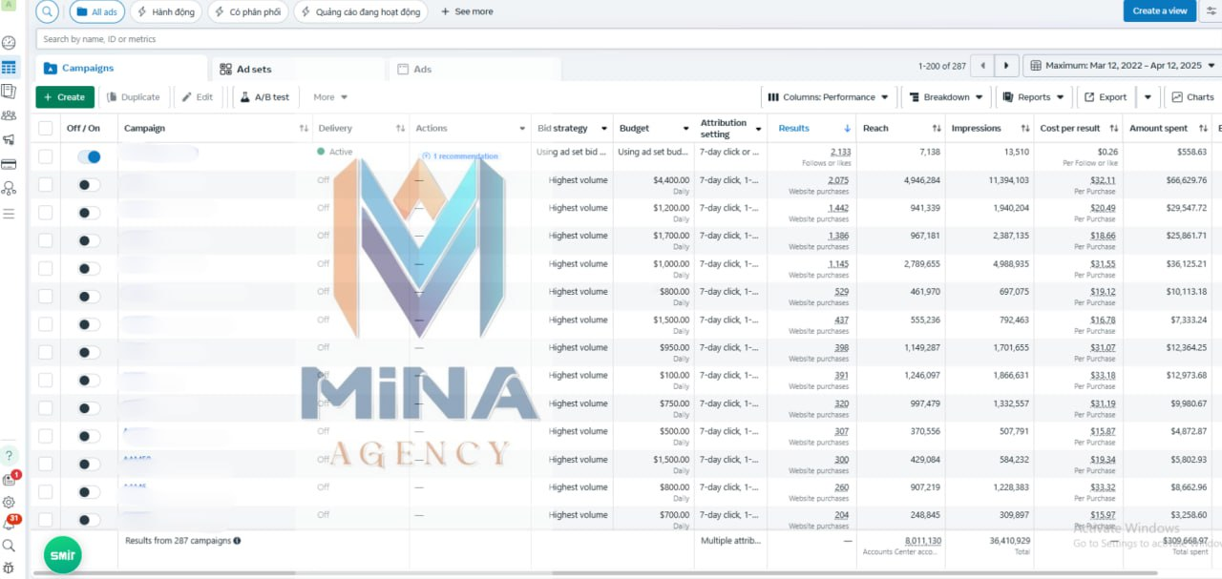Open the news icon with badge 1
The width and height of the screenshot is (1222, 579).
[10, 480]
